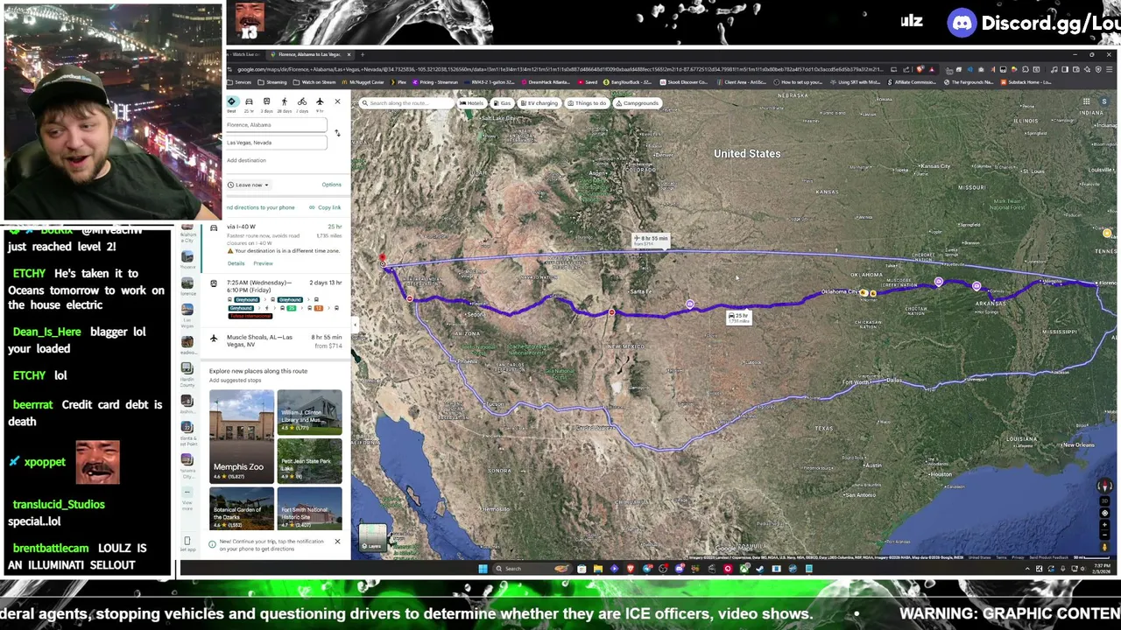1121x630 pixels.
Task: Open the Brave browser taskbar icon
Action: (630, 569)
